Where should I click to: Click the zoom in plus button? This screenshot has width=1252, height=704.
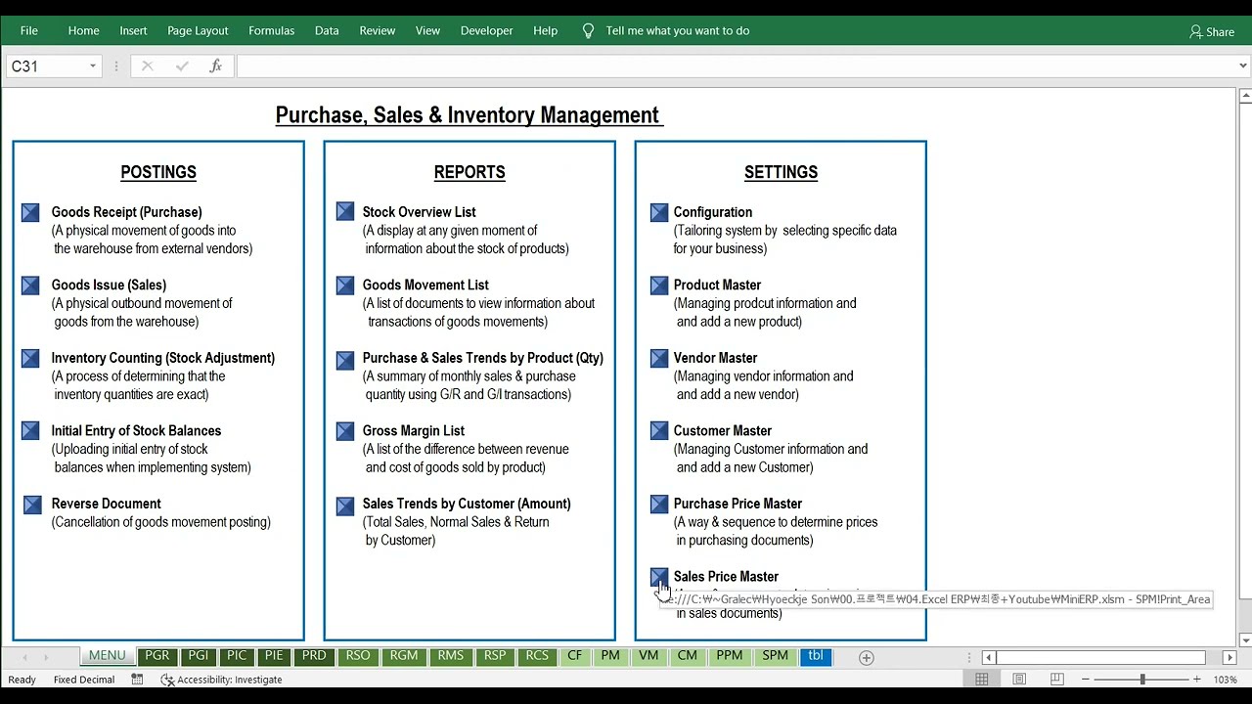(1197, 680)
